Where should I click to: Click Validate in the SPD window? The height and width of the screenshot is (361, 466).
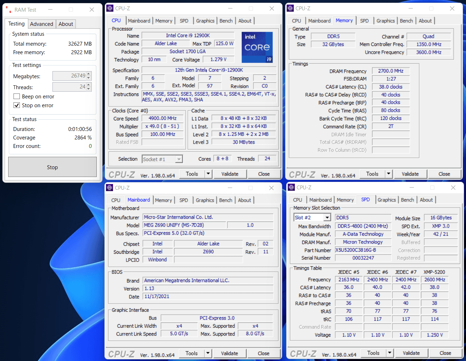click(411, 353)
